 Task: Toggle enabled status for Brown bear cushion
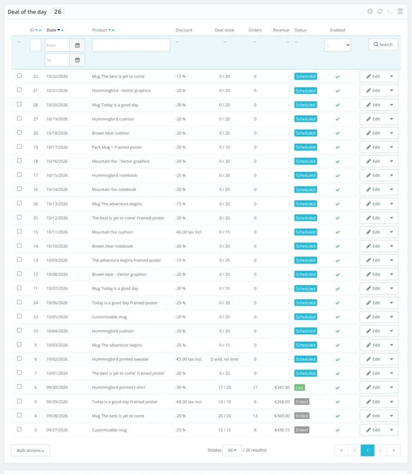[x=338, y=133]
